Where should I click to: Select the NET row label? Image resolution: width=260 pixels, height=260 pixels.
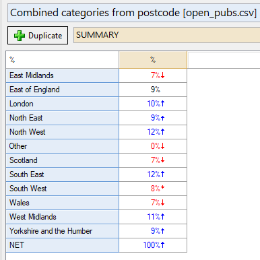63,245
